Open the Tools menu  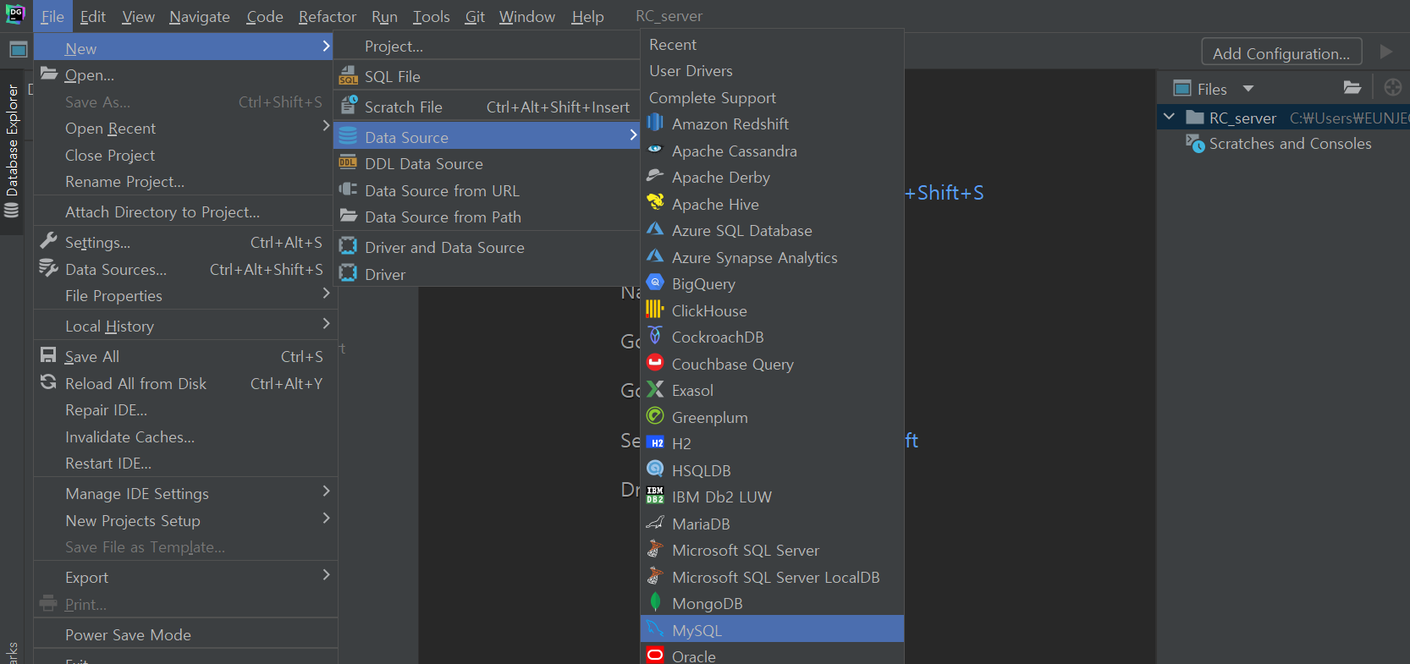coord(432,16)
